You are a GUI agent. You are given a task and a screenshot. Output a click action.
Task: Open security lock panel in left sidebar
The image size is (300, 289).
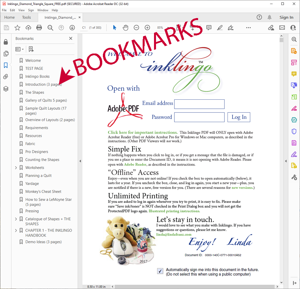(x=6, y=42)
